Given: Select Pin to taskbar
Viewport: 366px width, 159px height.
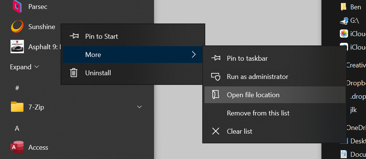Looking at the screenshot, I should coord(247,58).
